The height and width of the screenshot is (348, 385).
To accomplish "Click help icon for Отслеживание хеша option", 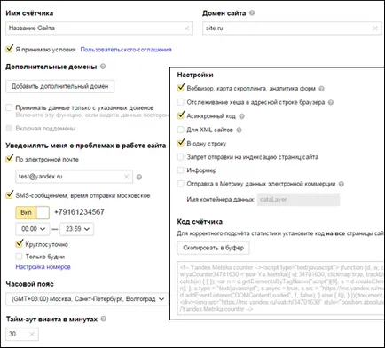I will point(331,102).
